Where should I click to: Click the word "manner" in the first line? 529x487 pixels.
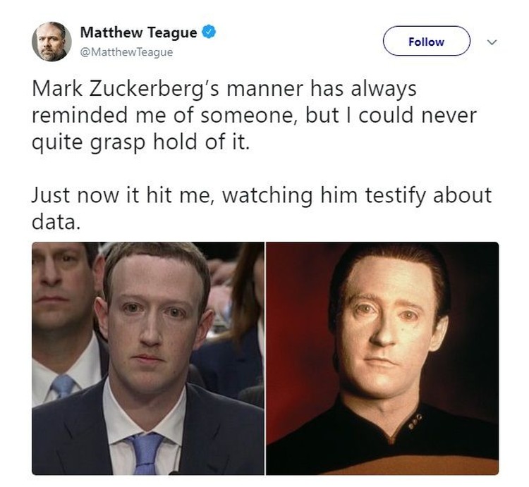click(x=264, y=89)
